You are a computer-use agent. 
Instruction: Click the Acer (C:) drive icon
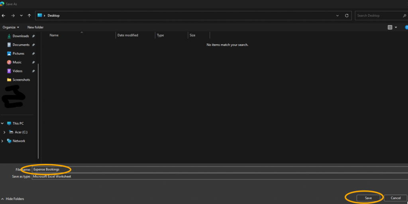click(x=11, y=132)
